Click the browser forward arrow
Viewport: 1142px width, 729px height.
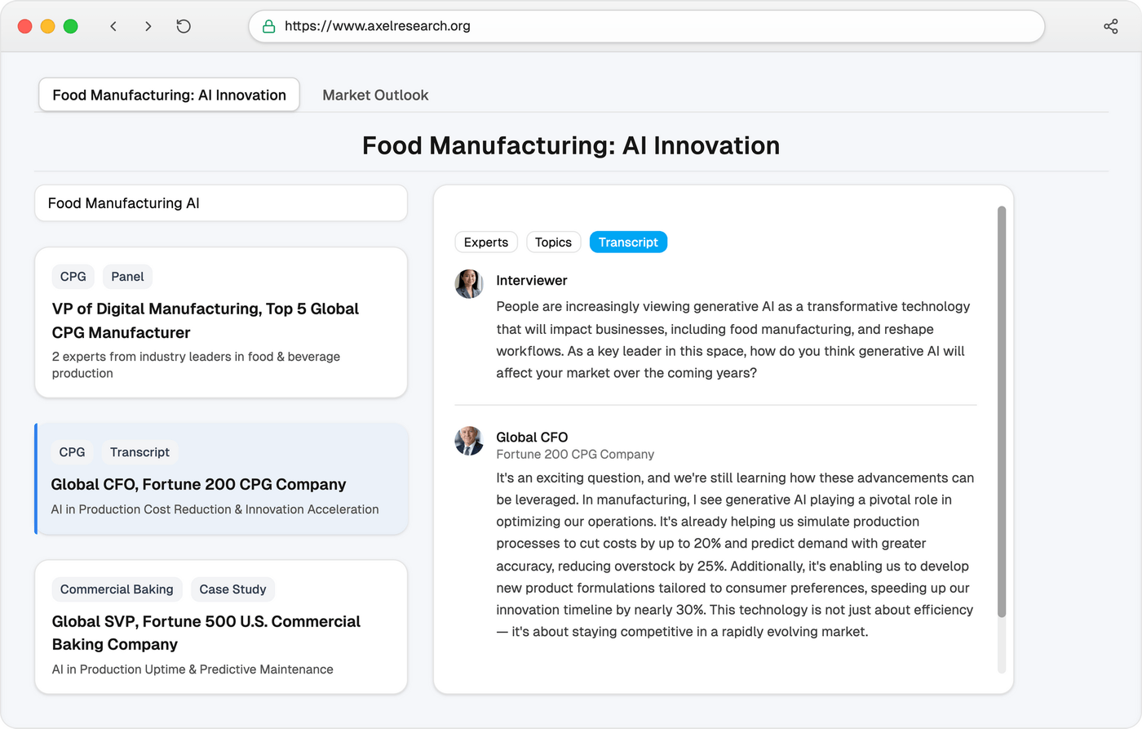[148, 26]
